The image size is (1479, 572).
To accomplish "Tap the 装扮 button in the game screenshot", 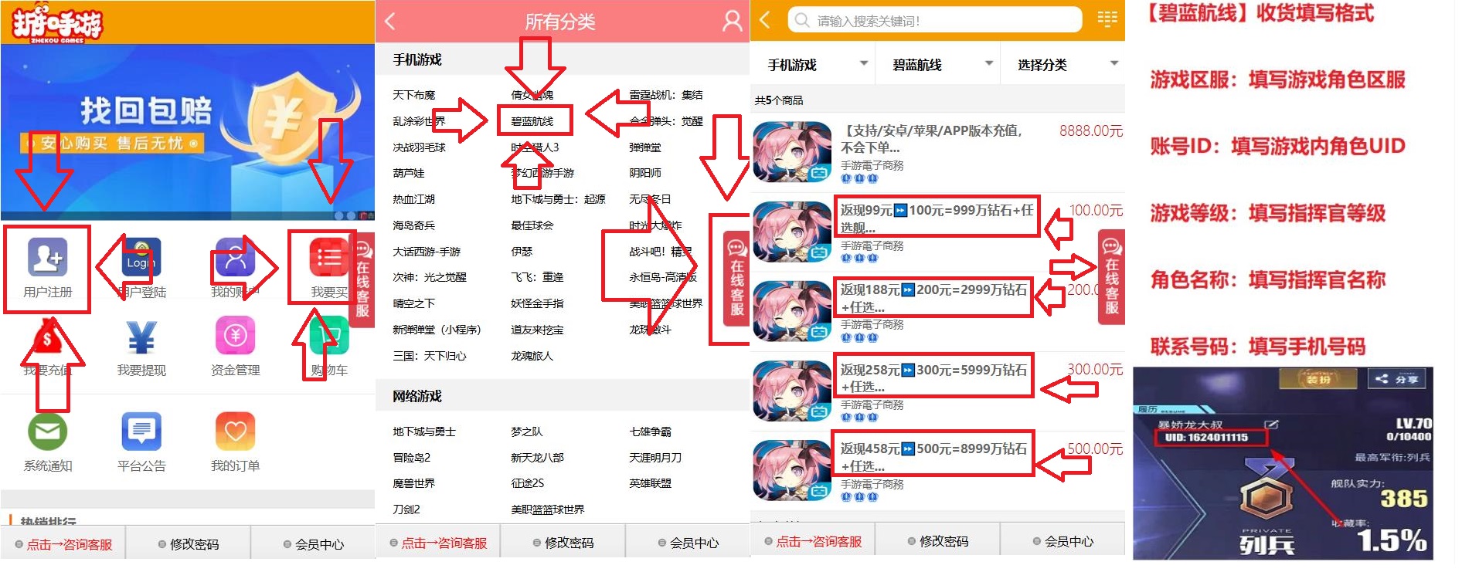I will [1318, 379].
